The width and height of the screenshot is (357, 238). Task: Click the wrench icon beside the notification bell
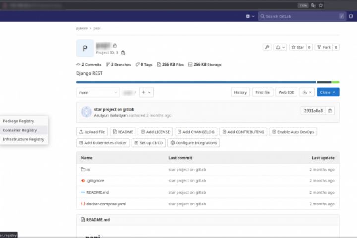pos(267,47)
